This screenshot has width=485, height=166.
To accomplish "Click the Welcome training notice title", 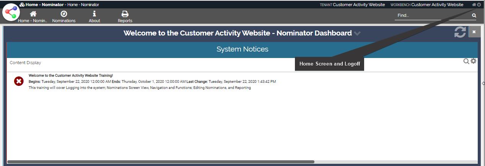I will (71, 76).
